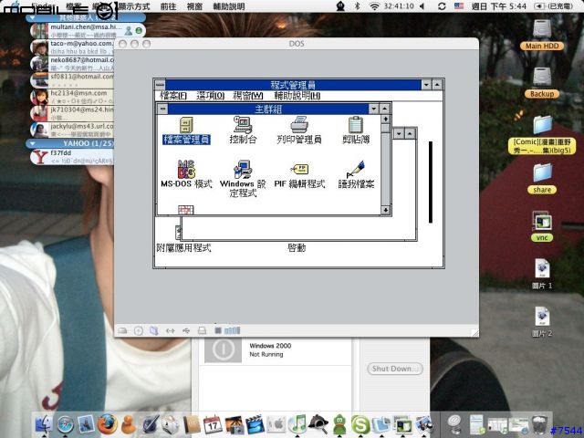This screenshot has height=438, width=584.
Task: Open 程式管理員 window control-menu box
Action: (161, 85)
